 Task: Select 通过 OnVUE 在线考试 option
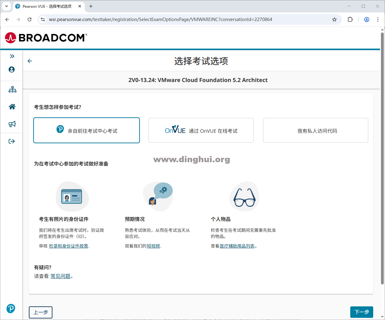coord(201,130)
